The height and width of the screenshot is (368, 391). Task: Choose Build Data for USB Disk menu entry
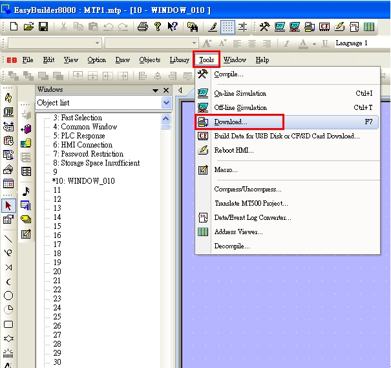(288, 136)
